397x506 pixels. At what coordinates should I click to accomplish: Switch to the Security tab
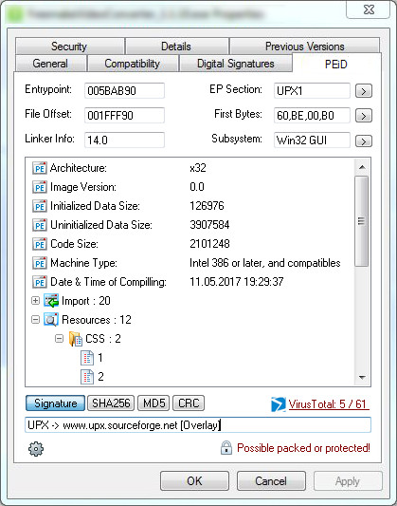click(x=69, y=47)
